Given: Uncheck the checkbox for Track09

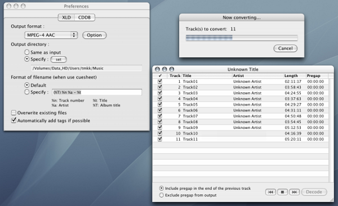Looking at the screenshot, I should click(160, 128).
